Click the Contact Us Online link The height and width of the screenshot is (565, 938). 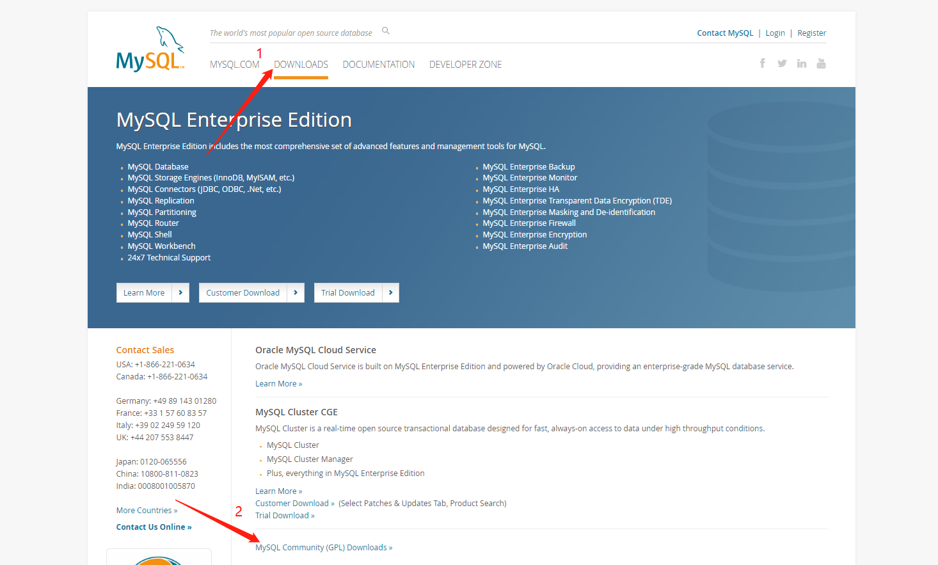click(154, 527)
